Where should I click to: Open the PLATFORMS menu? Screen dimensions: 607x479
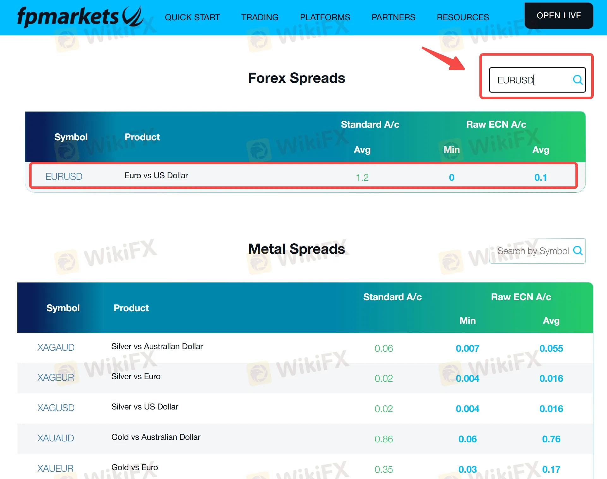325,17
